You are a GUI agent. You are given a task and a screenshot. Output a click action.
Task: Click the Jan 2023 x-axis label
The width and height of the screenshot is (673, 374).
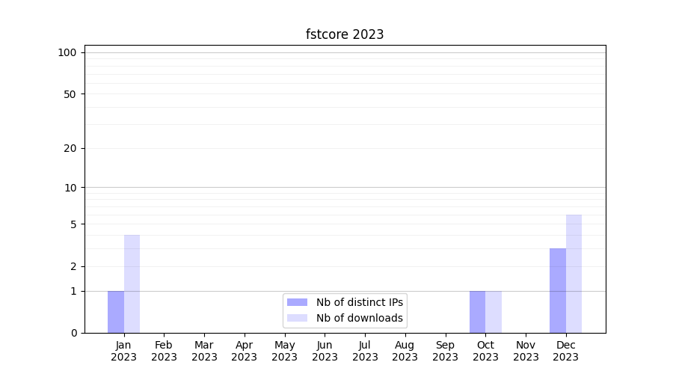pos(124,351)
